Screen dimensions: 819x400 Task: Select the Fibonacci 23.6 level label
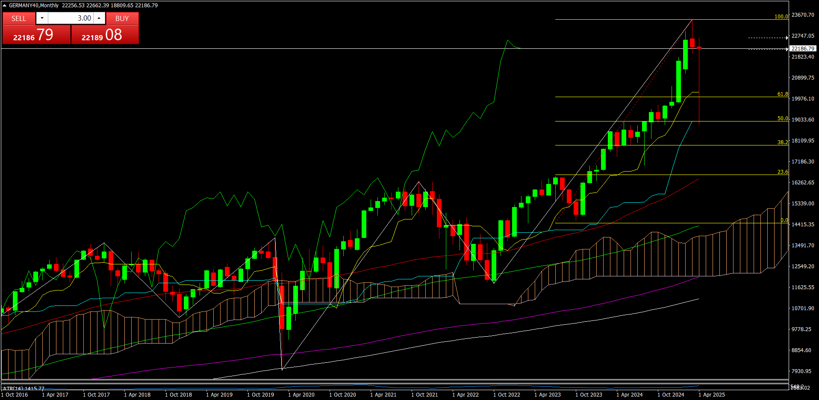point(782,172)
